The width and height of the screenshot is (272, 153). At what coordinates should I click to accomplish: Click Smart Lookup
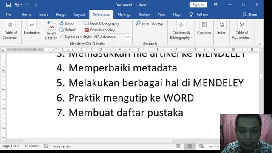(x=150, y=23)
